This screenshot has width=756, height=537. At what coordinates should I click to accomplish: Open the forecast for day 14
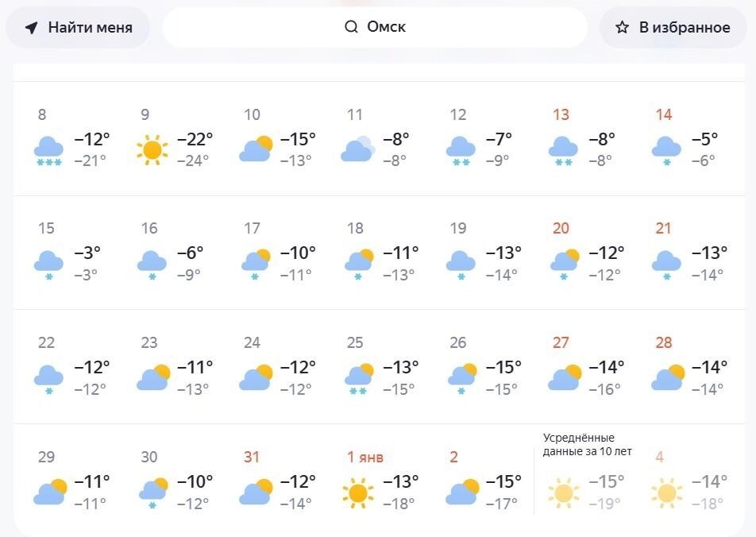tap(688, 138)
